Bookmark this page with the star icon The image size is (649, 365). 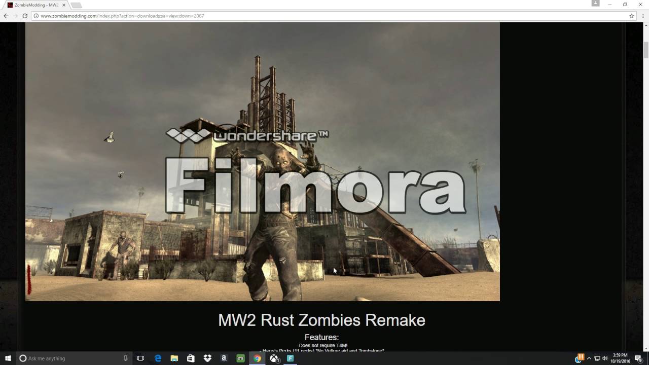[632, 16]
